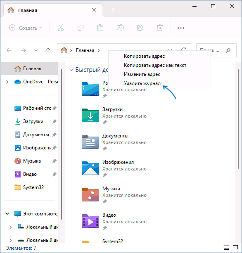Choose Изменить адрес menu entry

point(142,74)
